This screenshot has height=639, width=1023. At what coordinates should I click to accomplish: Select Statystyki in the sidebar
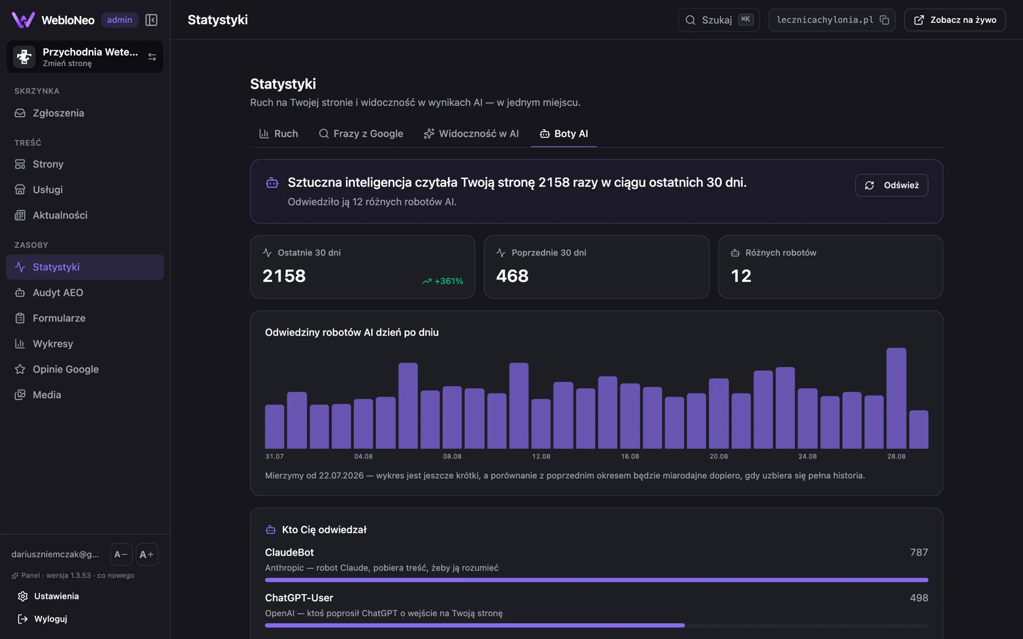pyautogui.click(x=85, y=267)
